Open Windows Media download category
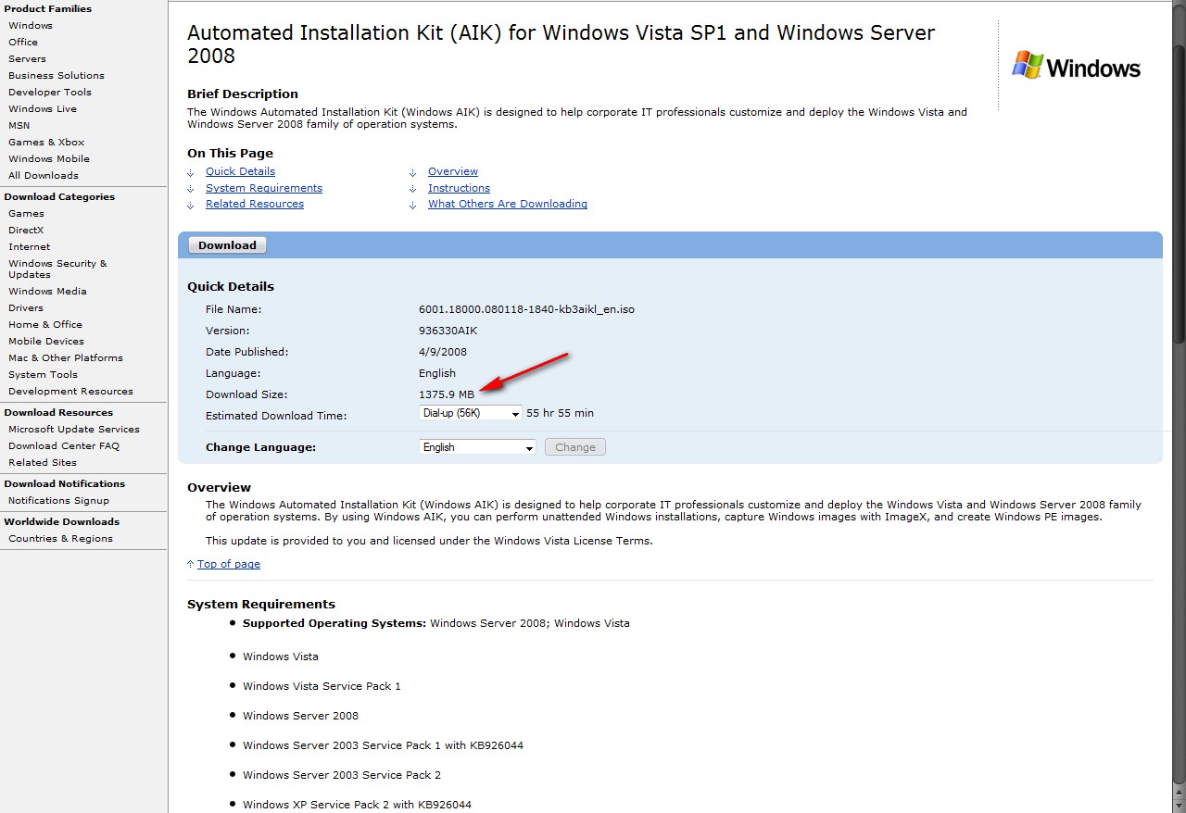This screenshot has height=813, width=1186. [47, 292]
